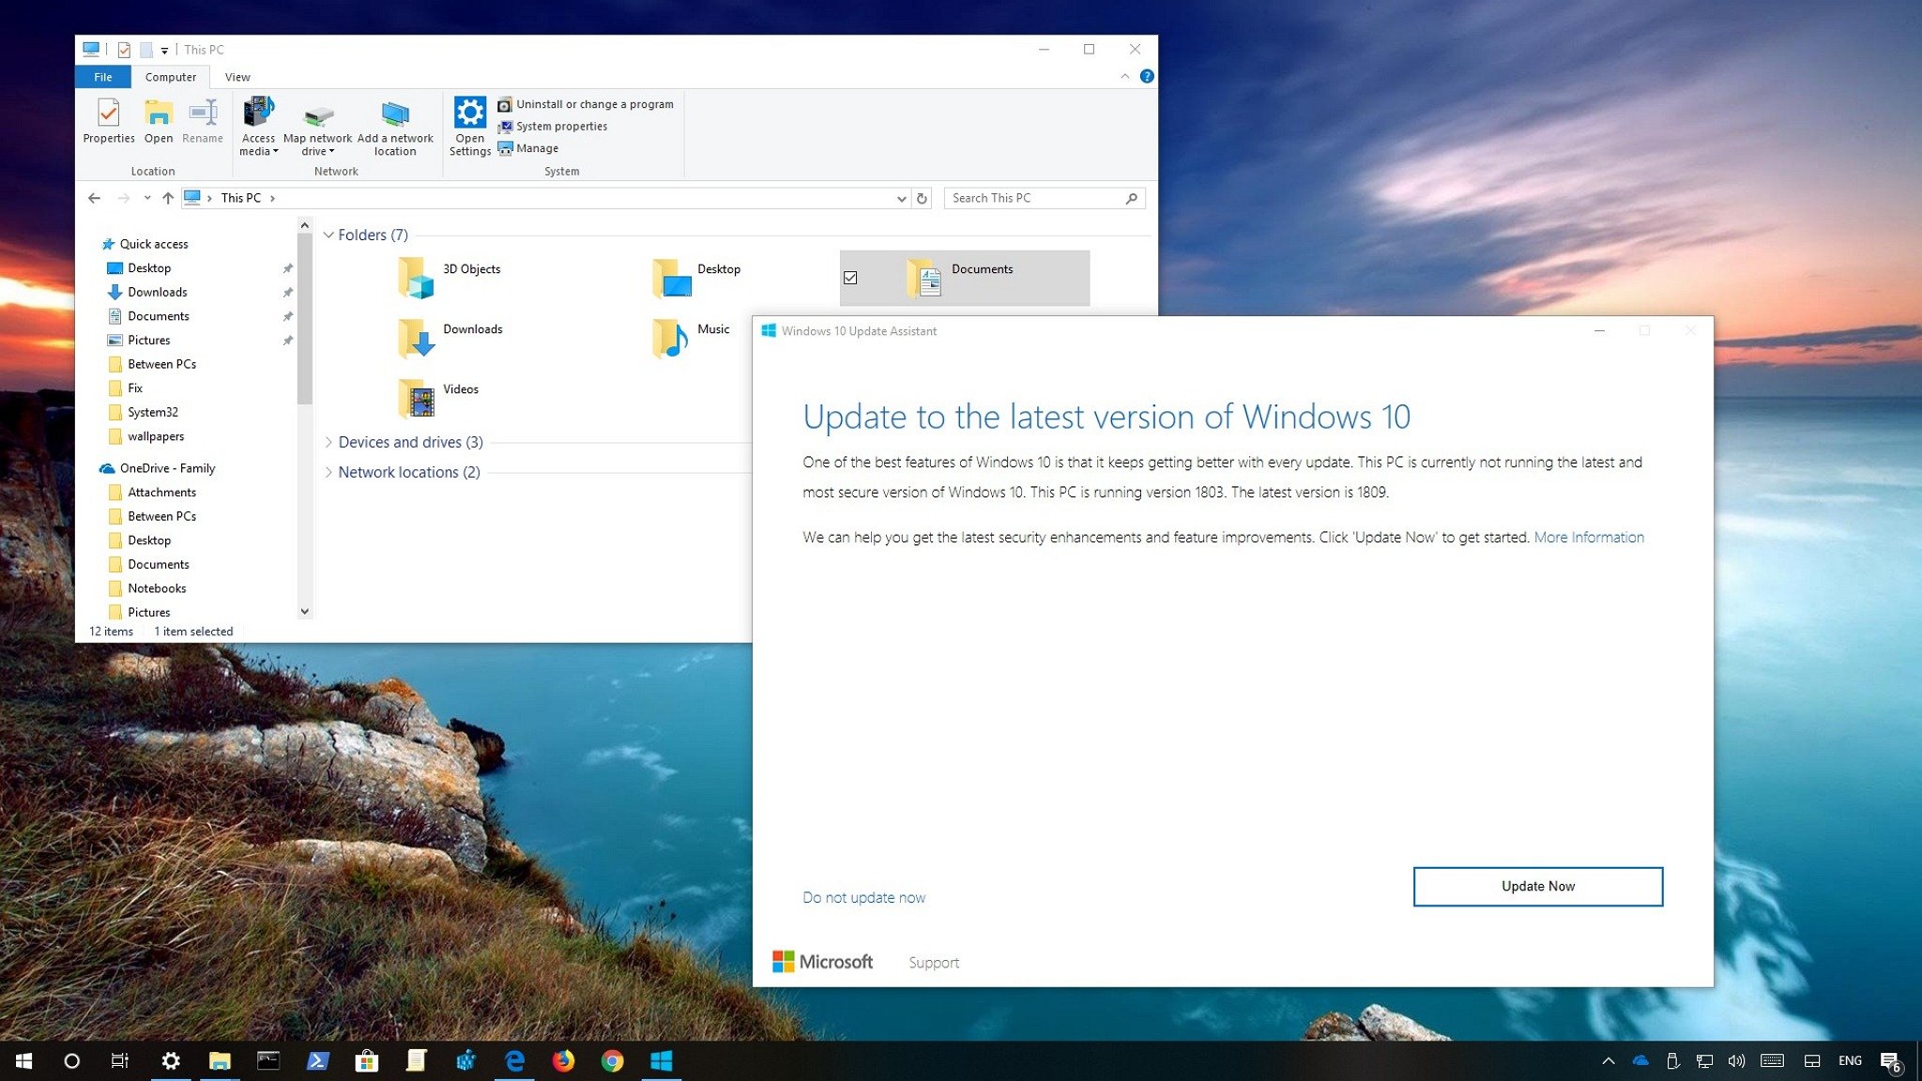Select the Computer ribbon tab

click(168, 77)
